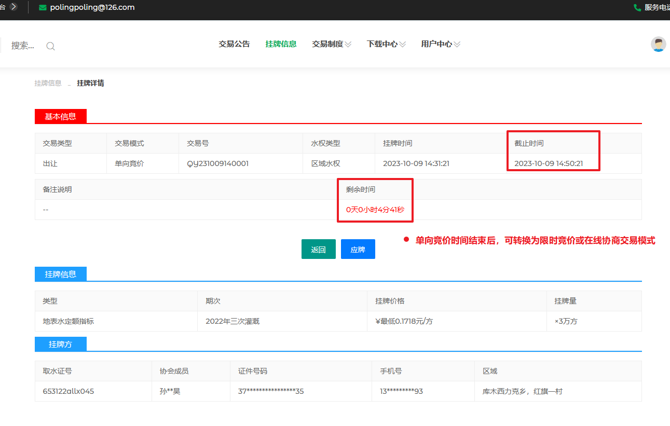Screen dimensions: 670x426
Task: Click the blue 应牌 button
Action: click(x=358, y=250)
